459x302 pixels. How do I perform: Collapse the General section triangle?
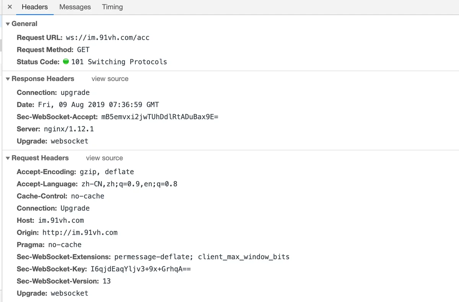(x=8, y=24)
